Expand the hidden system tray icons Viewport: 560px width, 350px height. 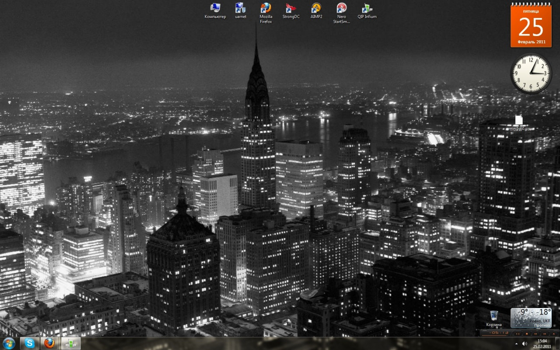click(x=516, y=343)
